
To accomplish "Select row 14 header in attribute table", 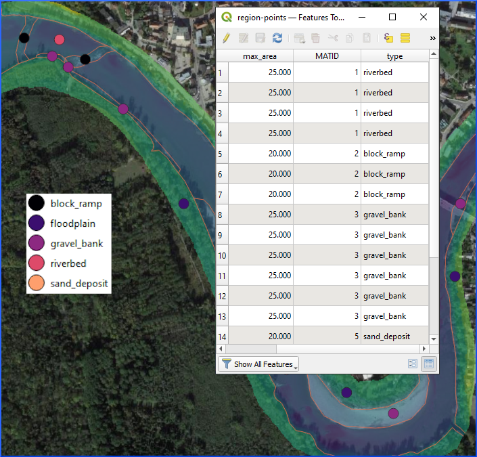I will pos(222,336).
